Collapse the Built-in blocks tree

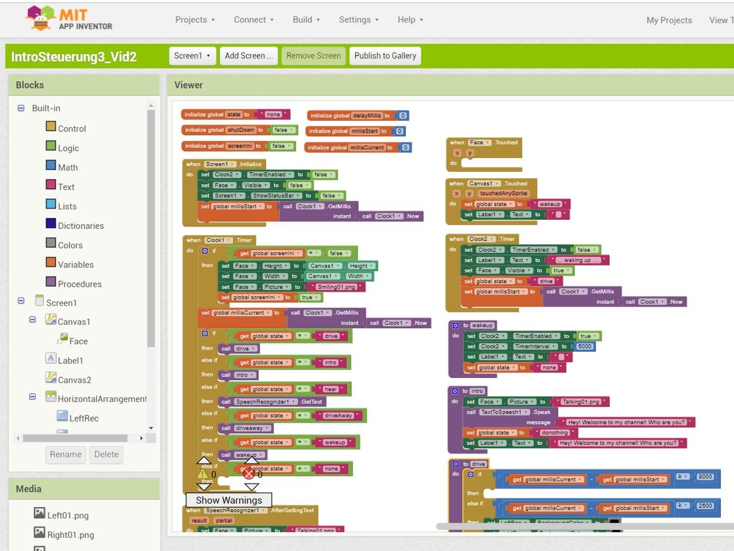21,108
